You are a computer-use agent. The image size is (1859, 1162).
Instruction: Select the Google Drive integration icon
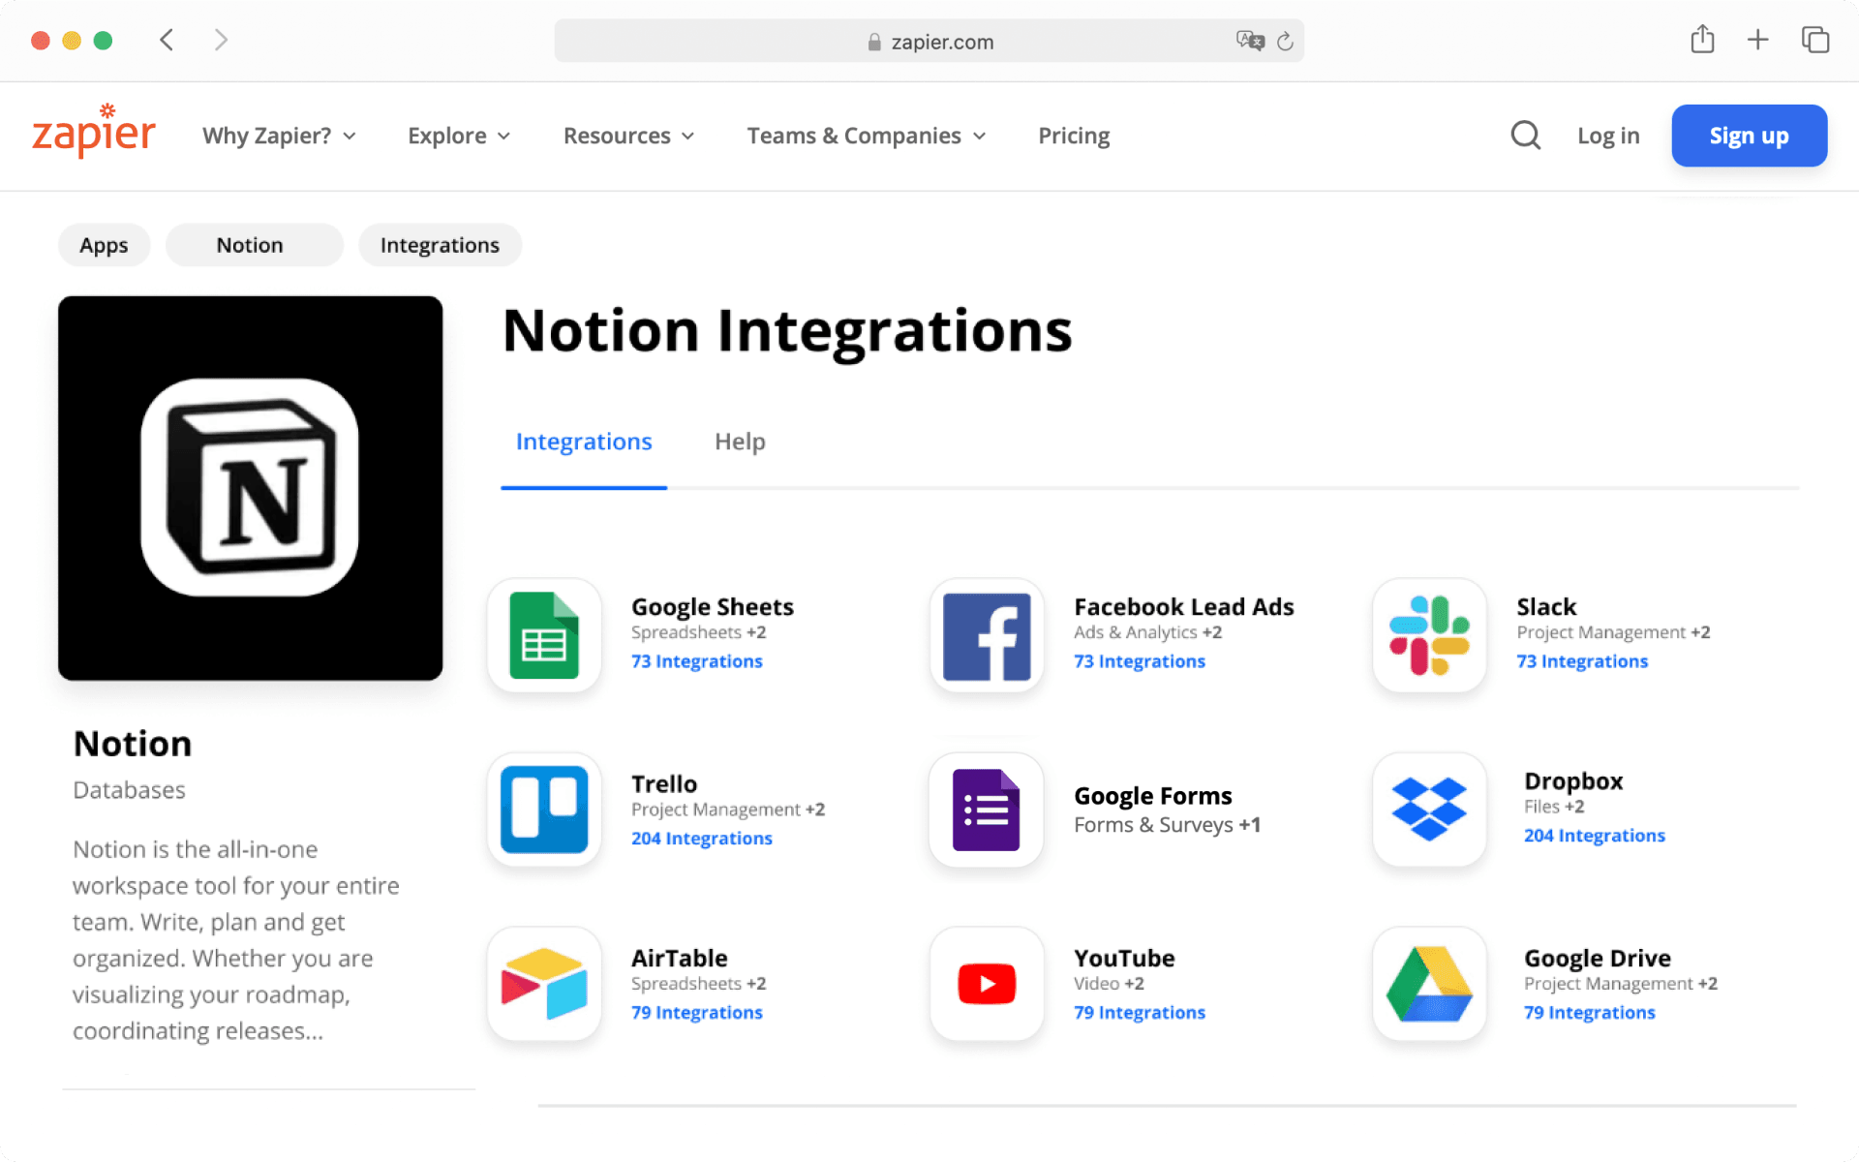pos(1429,983)
